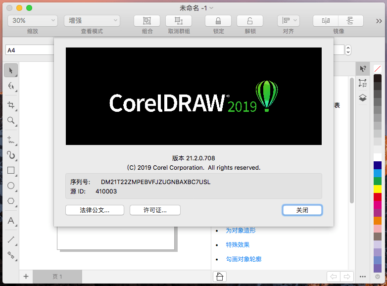
Task: Go to hints home page icon
Action: (x=219, y=277)
